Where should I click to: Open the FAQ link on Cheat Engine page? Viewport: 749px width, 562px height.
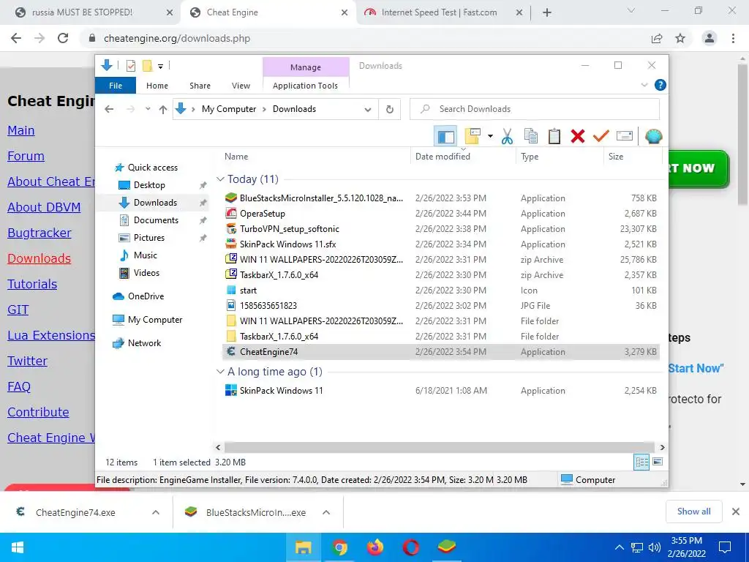(x=18, y=386)
